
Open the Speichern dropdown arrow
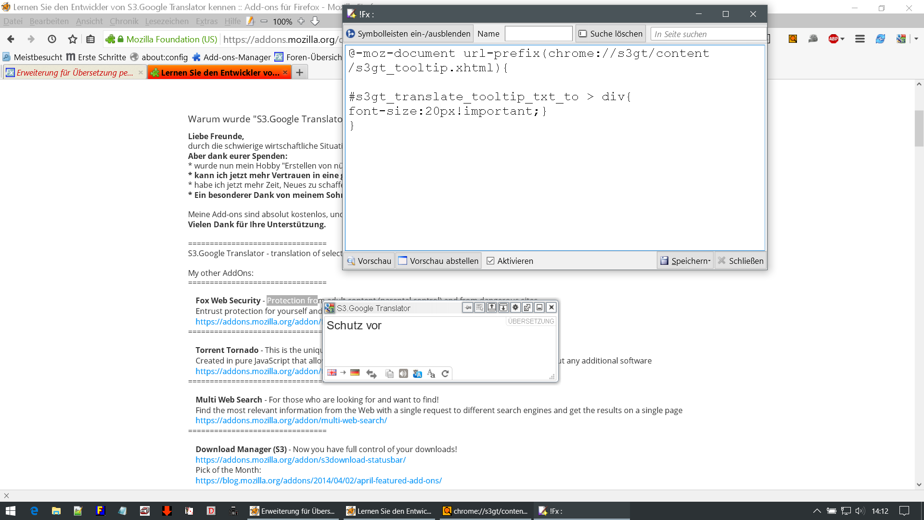[x=709, y=261]
